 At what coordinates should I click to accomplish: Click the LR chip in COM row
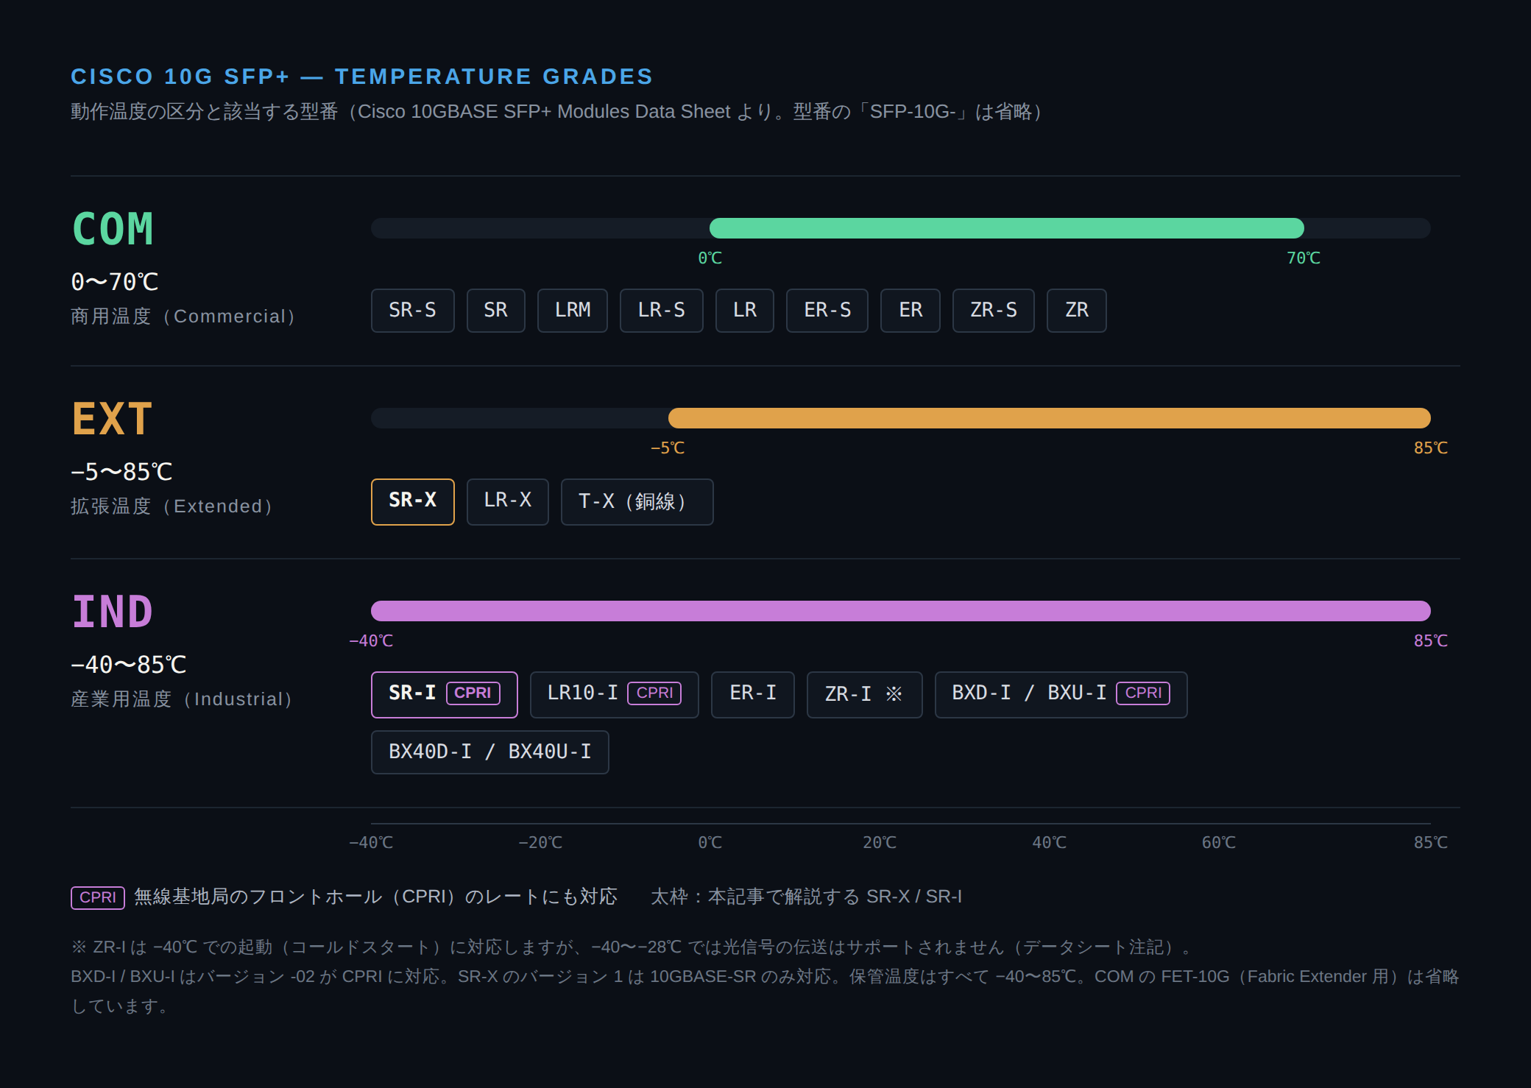[744, 311]
